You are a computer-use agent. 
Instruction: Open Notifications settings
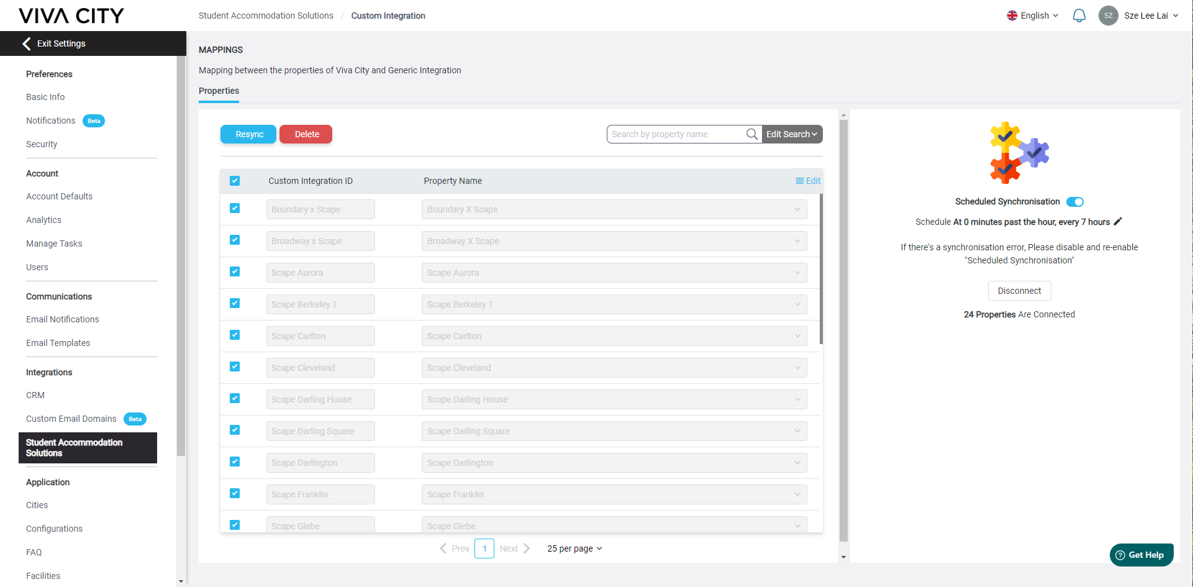tap(51, 121)
